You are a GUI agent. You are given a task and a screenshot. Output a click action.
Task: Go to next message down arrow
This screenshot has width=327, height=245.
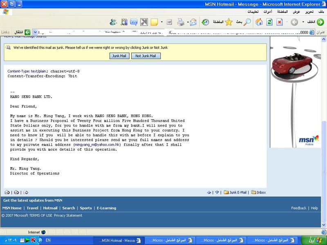(x=217, y=192)
